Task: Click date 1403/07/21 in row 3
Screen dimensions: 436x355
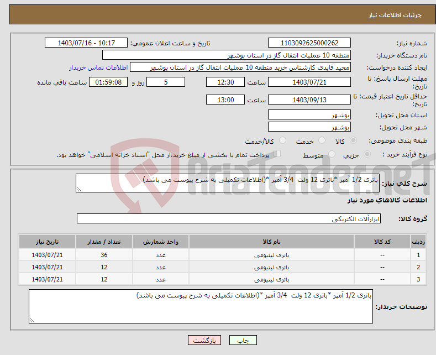Action: coord(48,279)
